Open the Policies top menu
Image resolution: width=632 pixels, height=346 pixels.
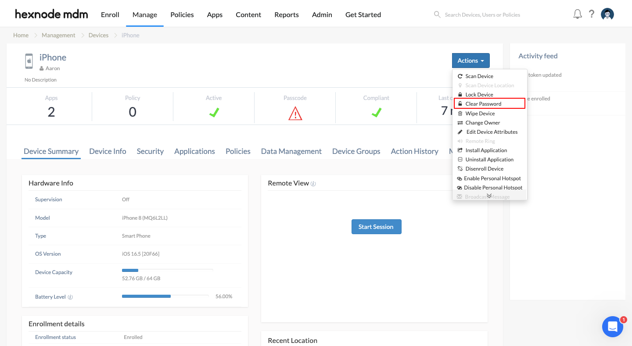(x=182, y=14)
